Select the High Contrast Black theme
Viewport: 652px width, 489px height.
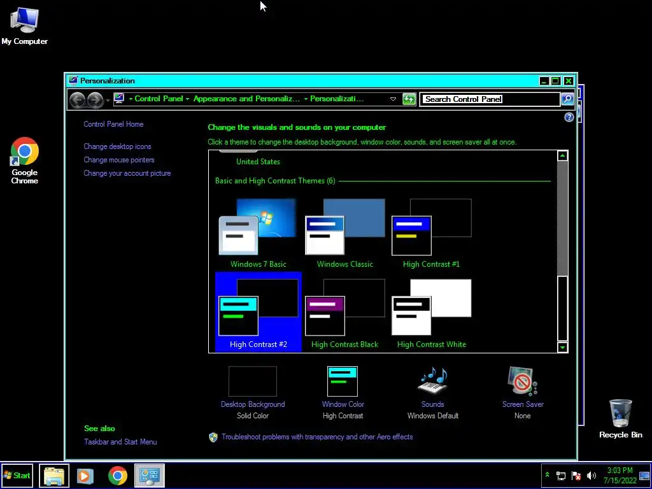point(344,312)
